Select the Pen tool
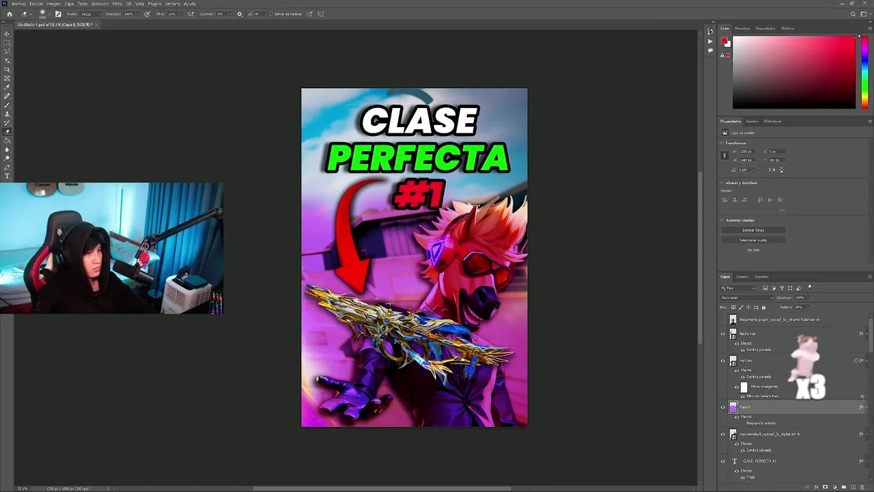The height and width of the screenshot is (492, 874). tap(8, 167)
